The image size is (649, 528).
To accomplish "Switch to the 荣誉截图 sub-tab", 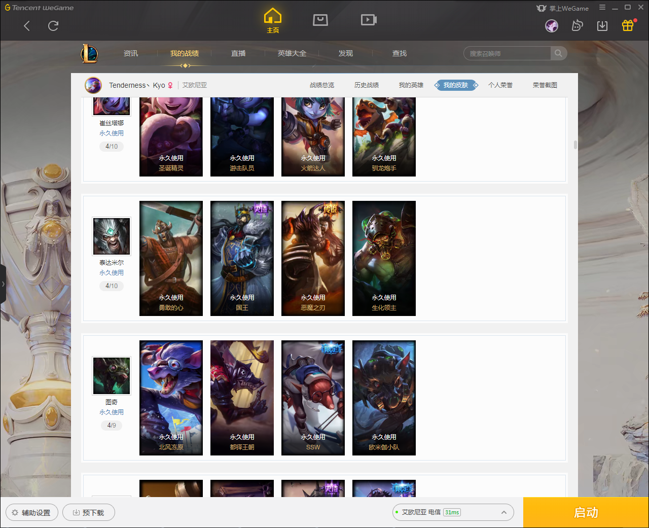I will (x=545, y=85).
